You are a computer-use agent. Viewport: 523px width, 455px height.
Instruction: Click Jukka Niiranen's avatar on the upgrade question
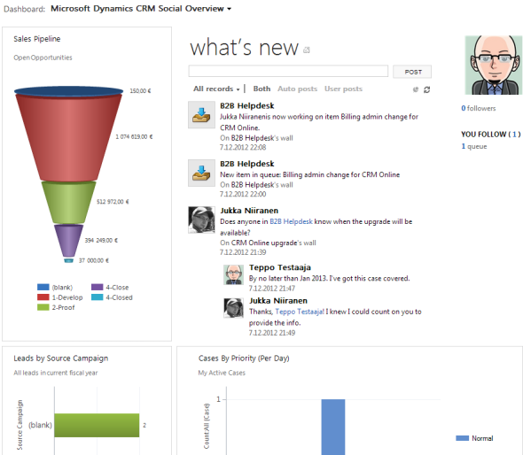(201, 220)
